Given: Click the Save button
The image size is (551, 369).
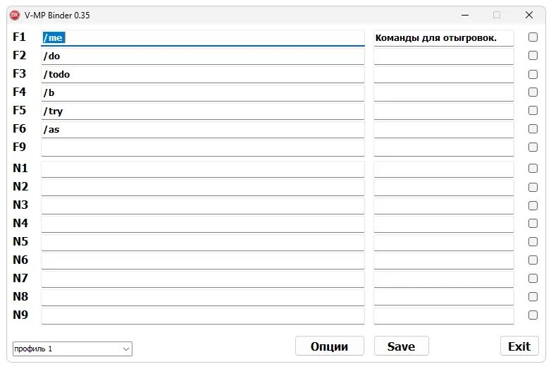Looking at the screenshot, I should tap(401, 346).
